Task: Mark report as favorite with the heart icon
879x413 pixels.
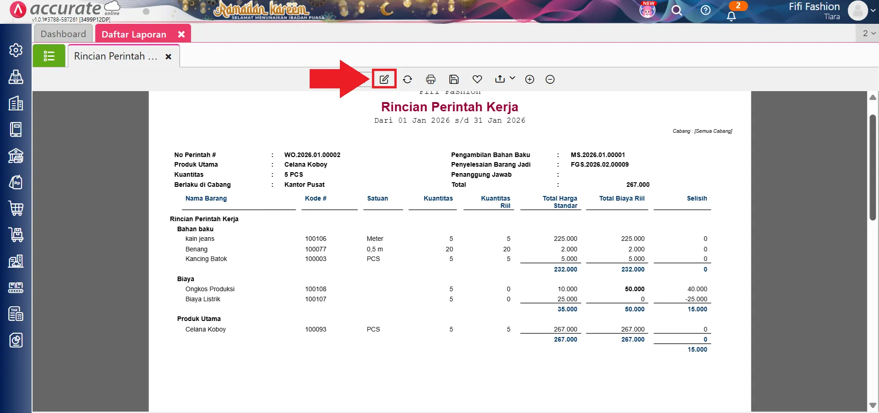Action: (477, 79)
